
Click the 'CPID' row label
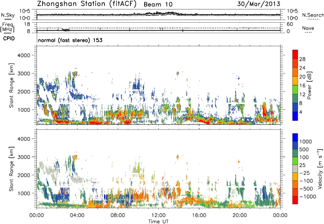click(9, 38)
